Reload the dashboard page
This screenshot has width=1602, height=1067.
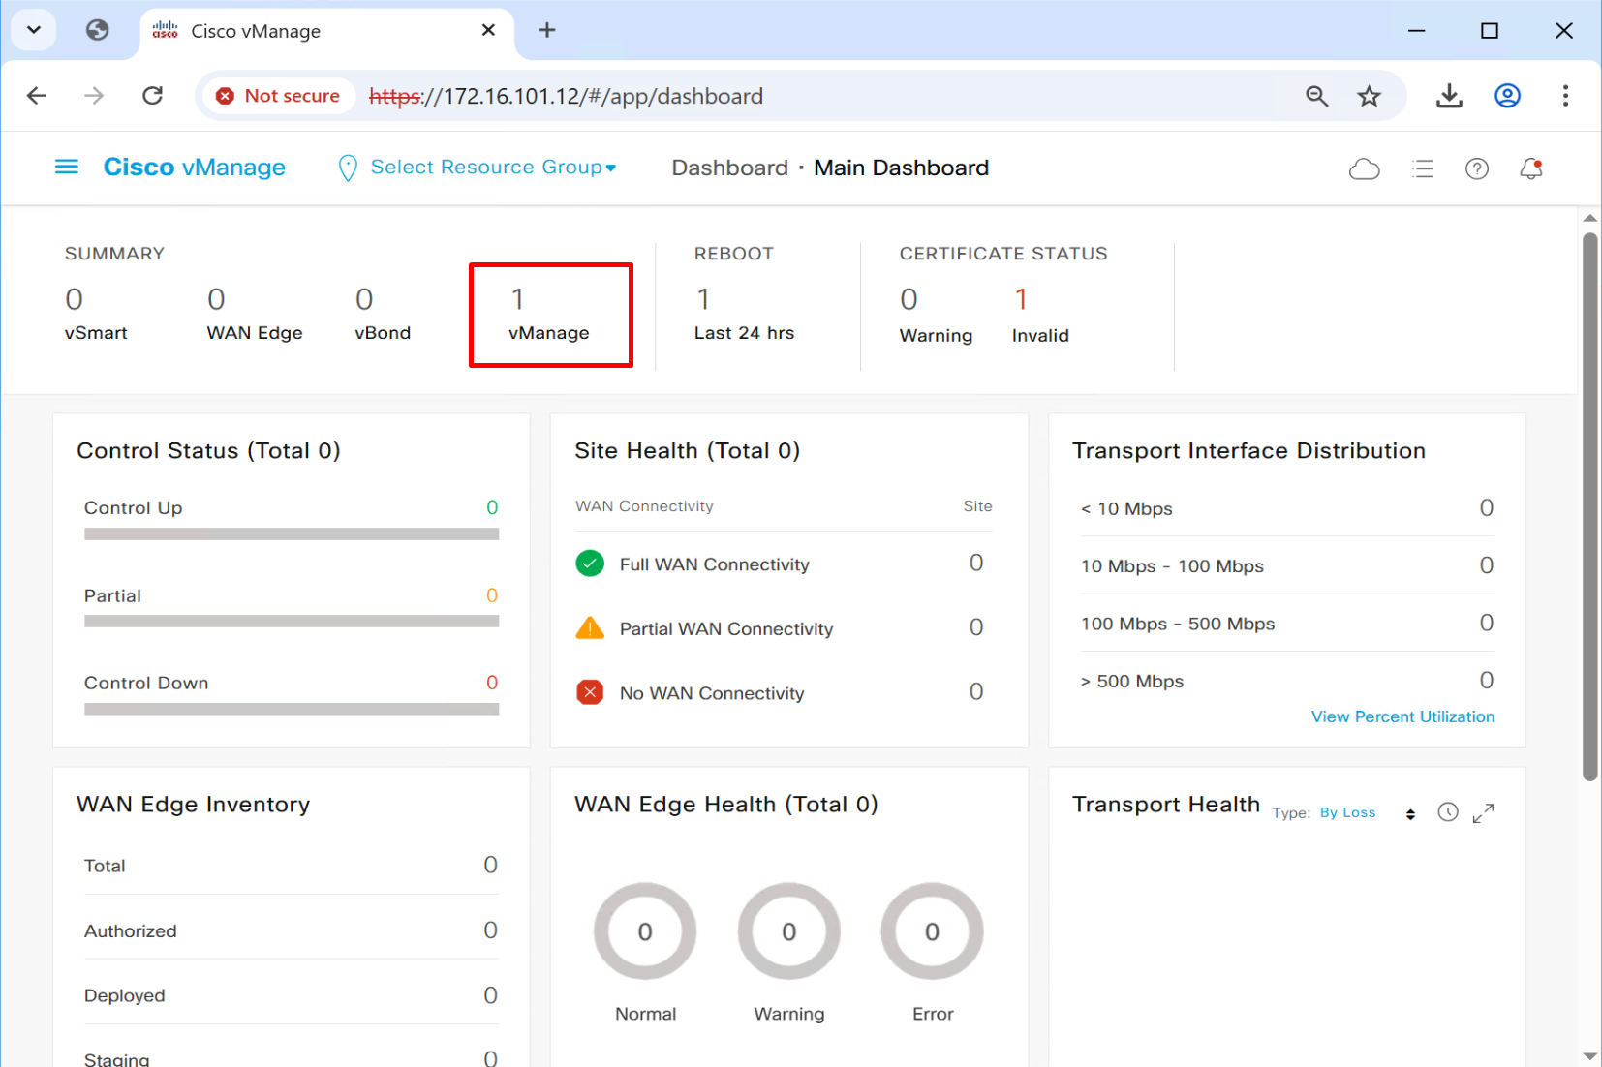click(152, 96)
